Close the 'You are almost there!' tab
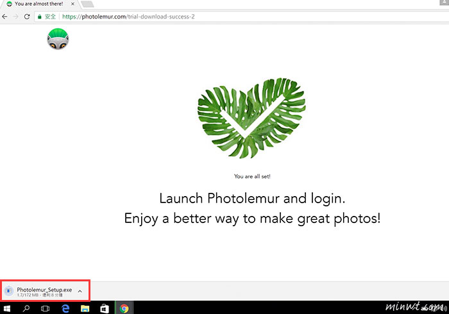Image resolution: width=449 pixels, height=314 pixels. point(72,4)
